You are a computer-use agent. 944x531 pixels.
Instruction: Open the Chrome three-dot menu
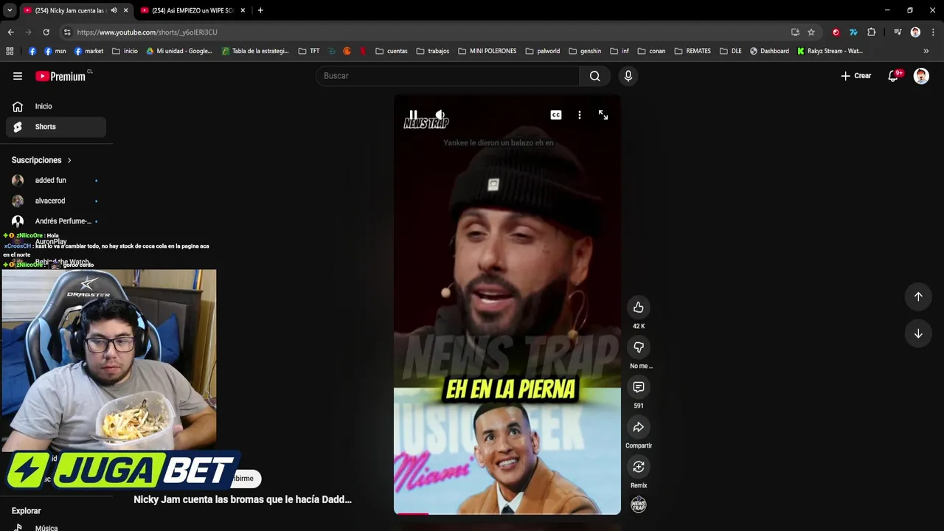(x=933, y=32)
